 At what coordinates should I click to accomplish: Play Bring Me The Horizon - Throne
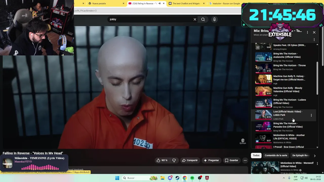[x=283, y=68]
